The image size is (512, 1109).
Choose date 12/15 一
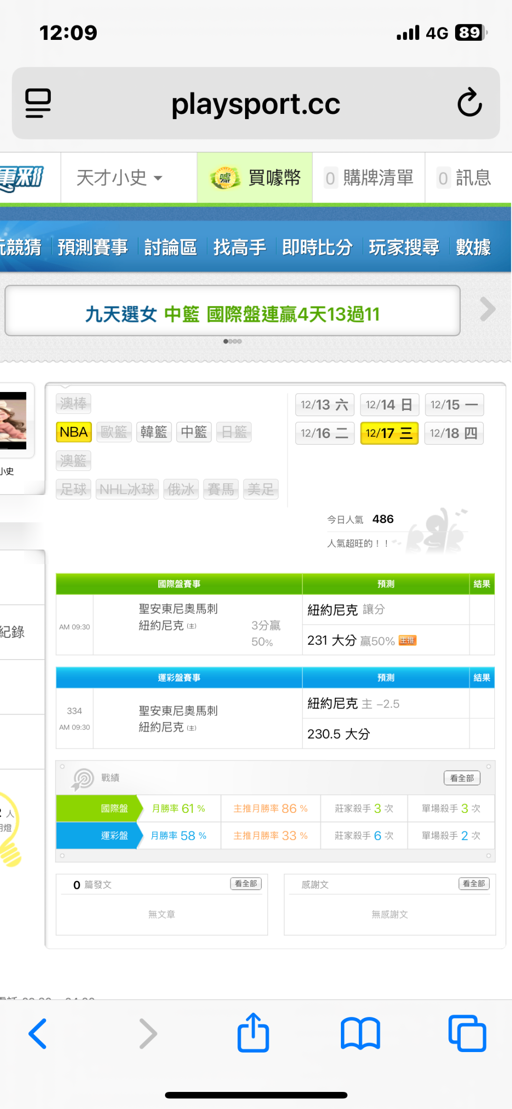[454, 405]
